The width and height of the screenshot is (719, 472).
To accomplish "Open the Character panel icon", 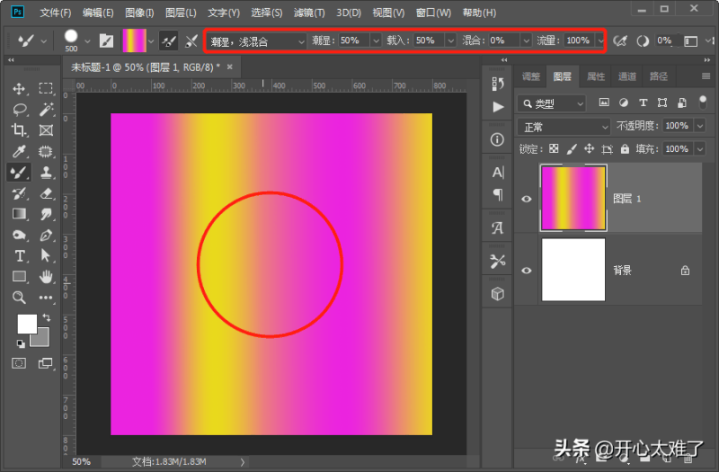I will [x=498, y=173].
